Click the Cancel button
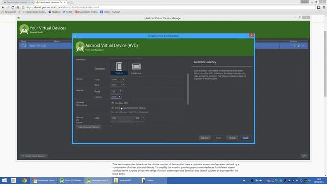 [x=232, y=138]
